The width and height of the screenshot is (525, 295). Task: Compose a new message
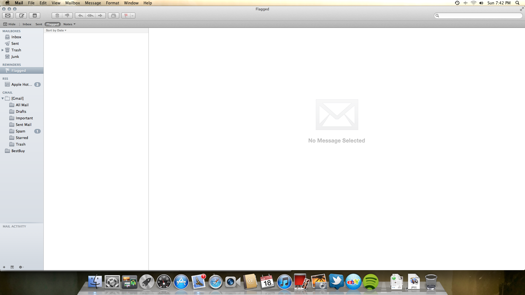point(21,16)
